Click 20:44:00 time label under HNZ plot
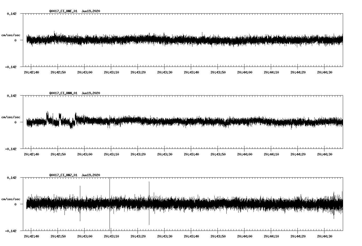This screenshot has width=362, height=246. [x=245, y=236]
